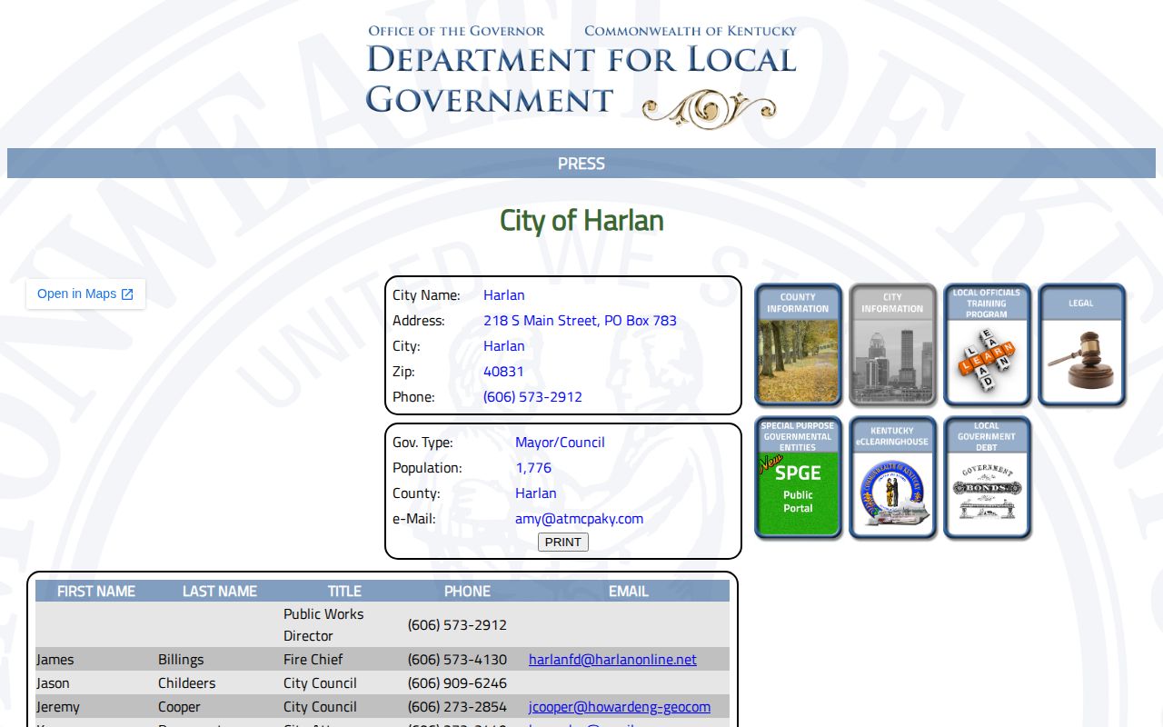Screen dimensions: 1163x727
Task: Click the address 218 S Main Street
Action: (580, 321)
